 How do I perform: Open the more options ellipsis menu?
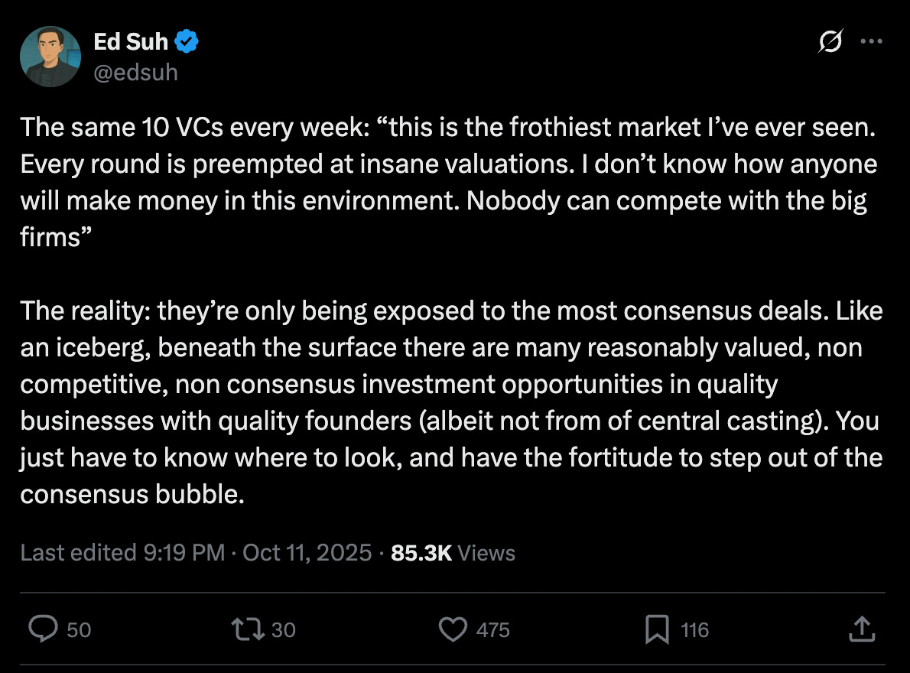(x=871, y=42)
